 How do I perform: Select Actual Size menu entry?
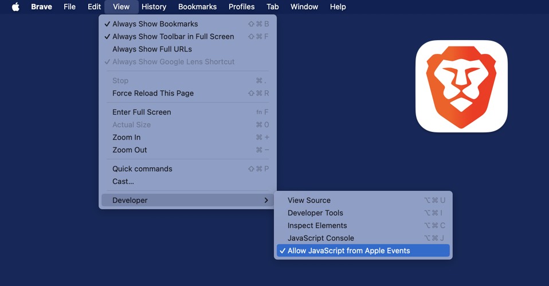point(187,124)
